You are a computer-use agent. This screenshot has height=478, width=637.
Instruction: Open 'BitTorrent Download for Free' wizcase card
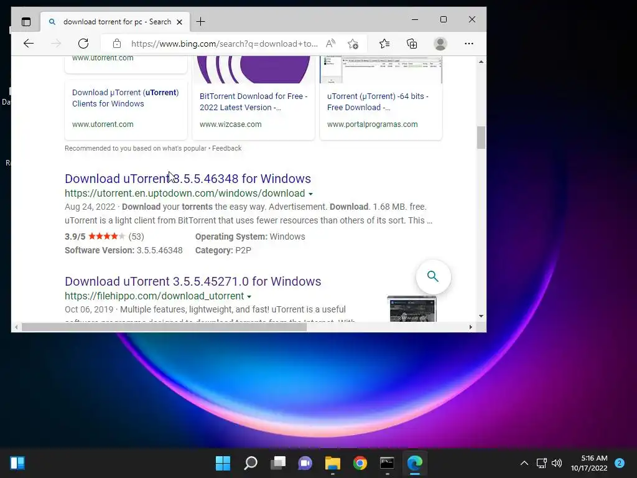[254, 101]
